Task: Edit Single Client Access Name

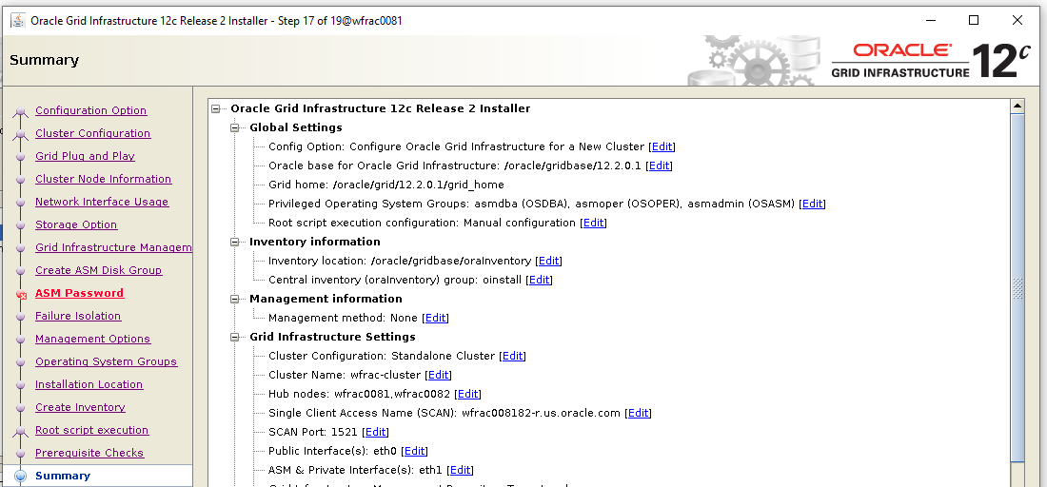Action: [638, 413]
